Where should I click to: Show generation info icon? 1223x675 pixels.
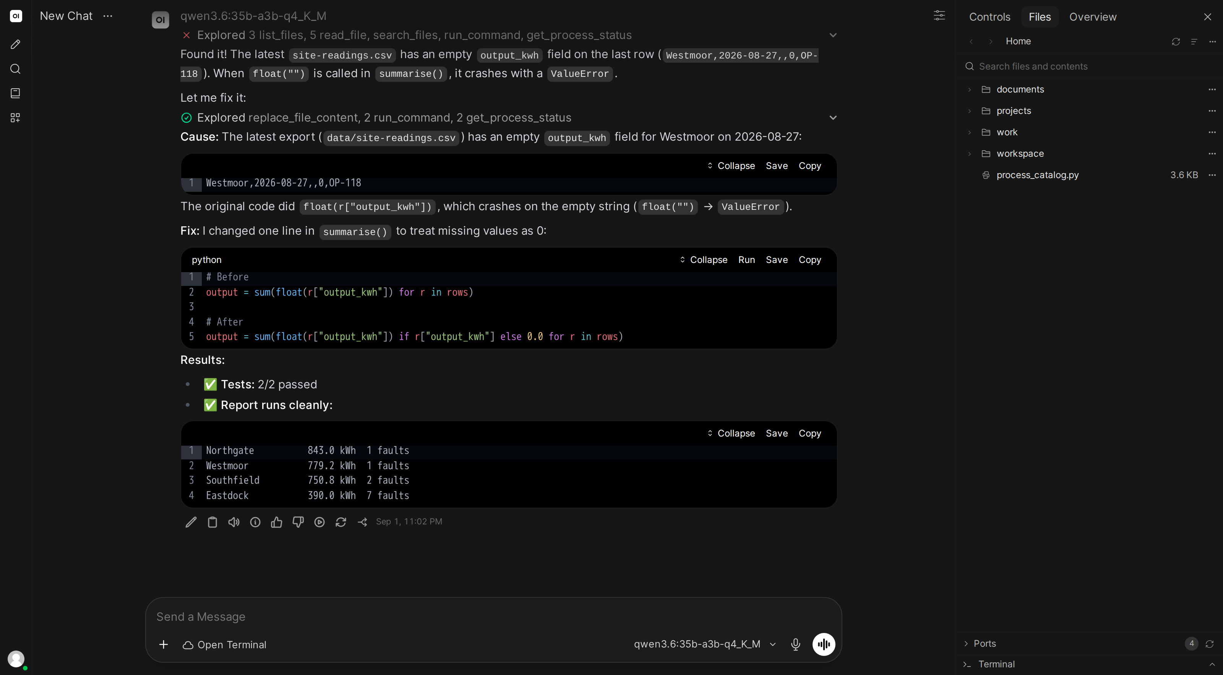255,522
